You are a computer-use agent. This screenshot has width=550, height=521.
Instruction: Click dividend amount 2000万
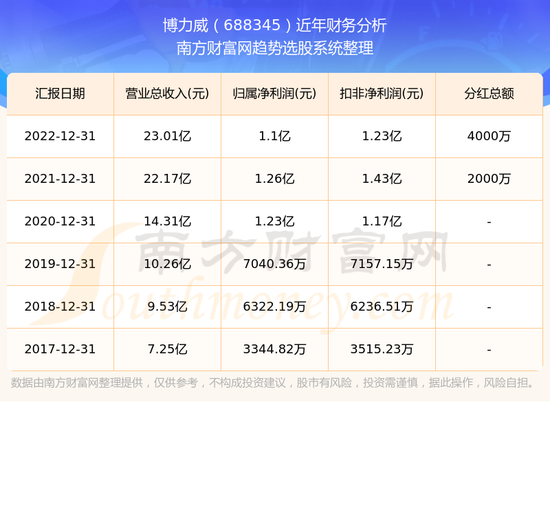pyautogui.click(x=489, y=179)
